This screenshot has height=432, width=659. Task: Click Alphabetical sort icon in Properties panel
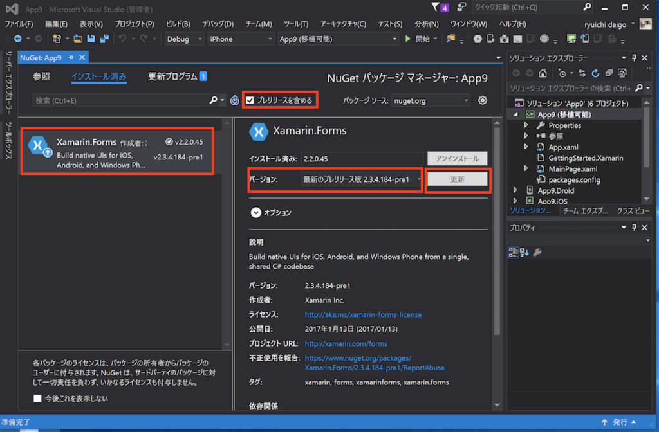tap(524, 252)
